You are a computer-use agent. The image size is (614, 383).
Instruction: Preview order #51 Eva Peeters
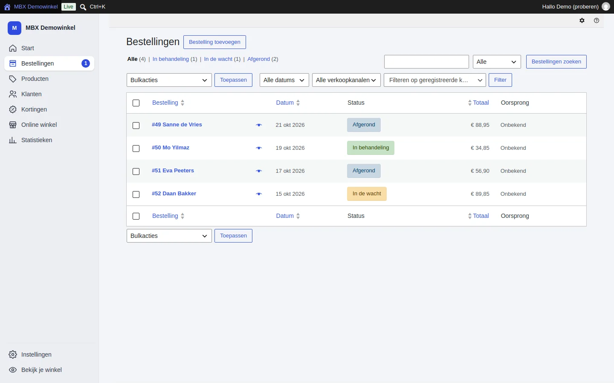tap(259, 171)
